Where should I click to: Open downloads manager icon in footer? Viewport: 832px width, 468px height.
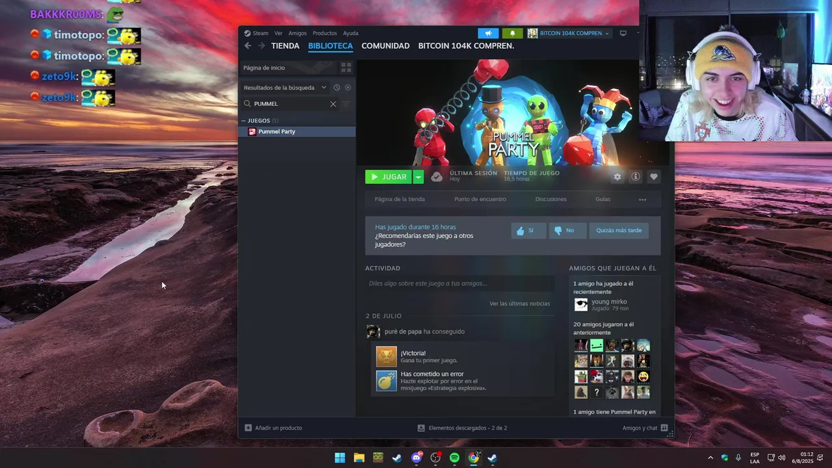tap(421, 428)
